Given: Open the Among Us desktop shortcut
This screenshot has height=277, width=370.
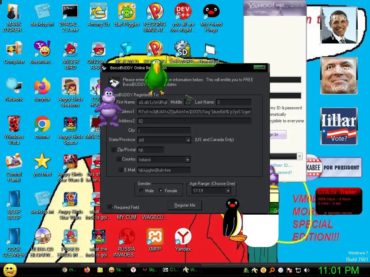Looking at the screenshot, I should point(98,14).
